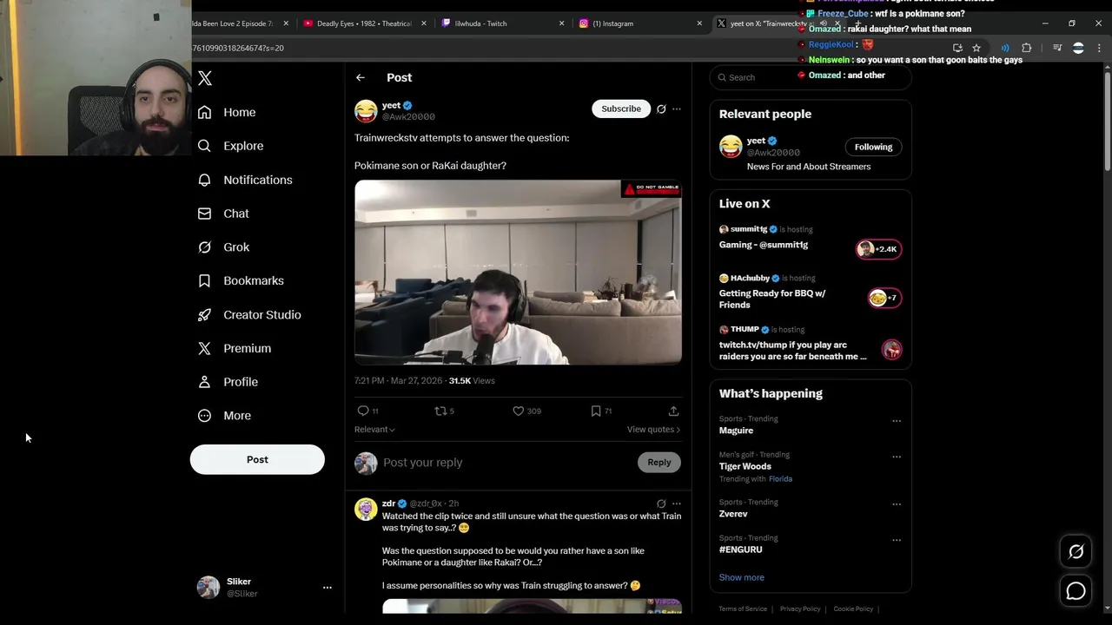This screenshot has width=1112, height=625.
Task: Click the gray Reply button
Action: (659, 463)
